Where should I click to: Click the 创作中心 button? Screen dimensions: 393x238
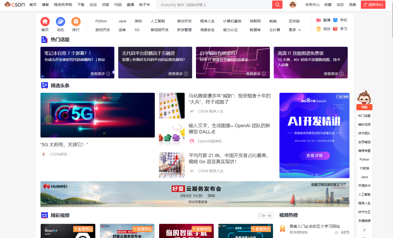373,5
